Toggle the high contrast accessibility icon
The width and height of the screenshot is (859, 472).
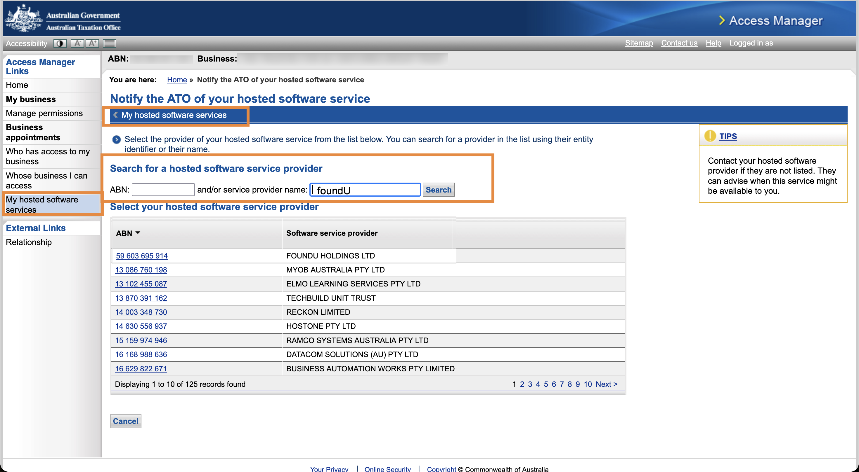point(60,43)
